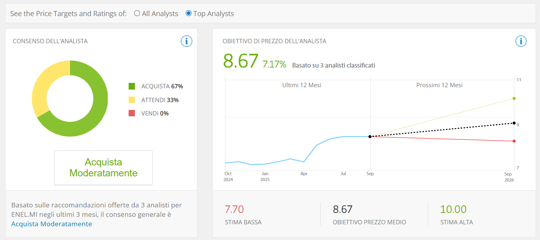Click the 10.00 Stima Alta value
The height and width of the screenshot is (240, 540).
453,209
